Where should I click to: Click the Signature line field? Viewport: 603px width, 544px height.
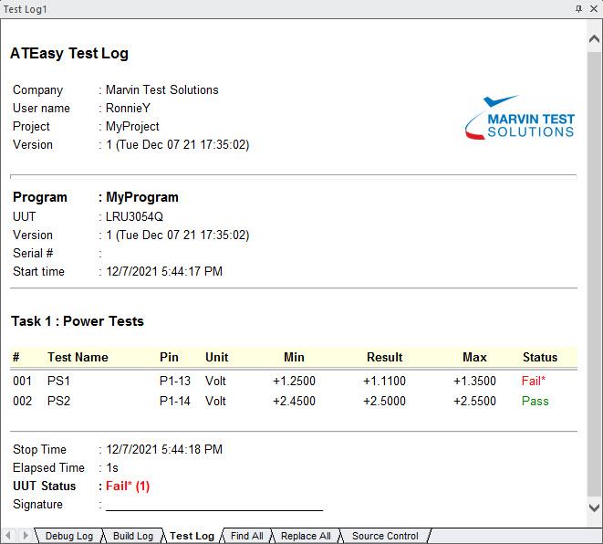214,504
